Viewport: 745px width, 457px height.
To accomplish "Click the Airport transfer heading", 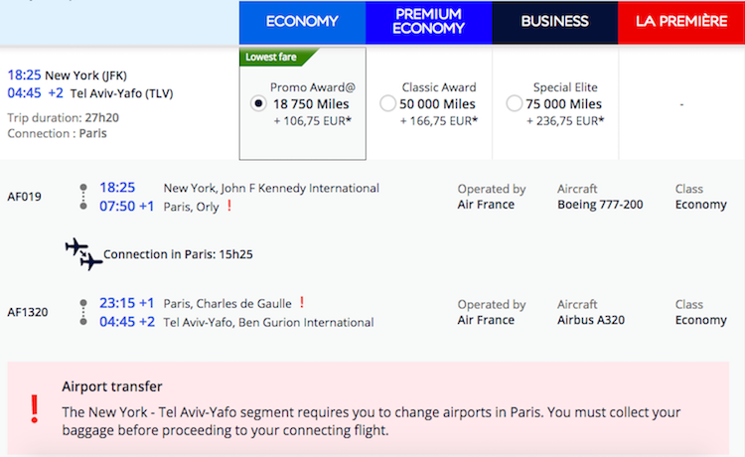I will click(112, 386).
